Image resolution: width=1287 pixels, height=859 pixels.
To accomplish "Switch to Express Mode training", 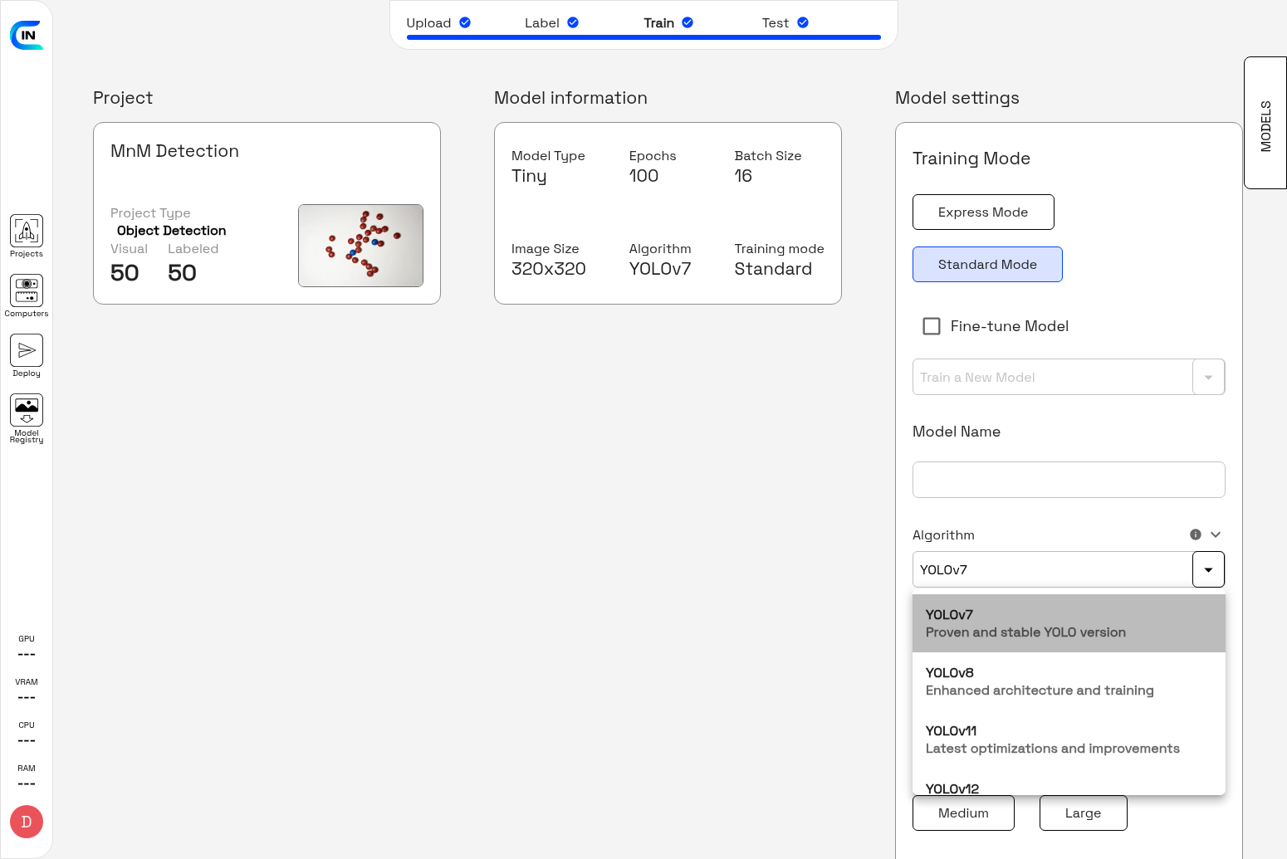I will tap(983, 212).
